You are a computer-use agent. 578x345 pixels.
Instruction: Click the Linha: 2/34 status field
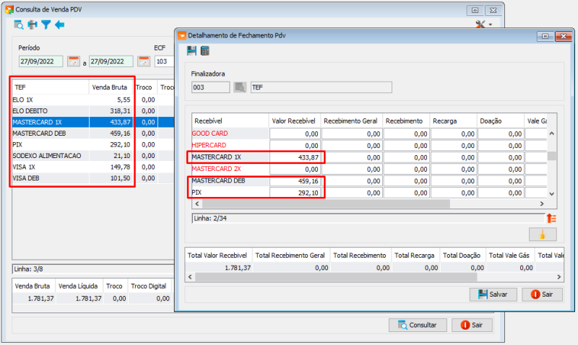pos(368,219)
